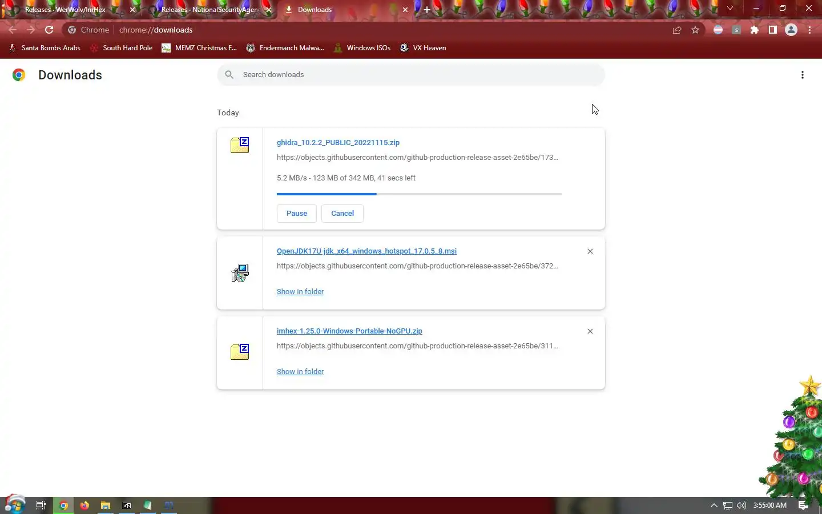
Task: Open the MEMZ Christmas bookmark
Action: click(199, 48)
